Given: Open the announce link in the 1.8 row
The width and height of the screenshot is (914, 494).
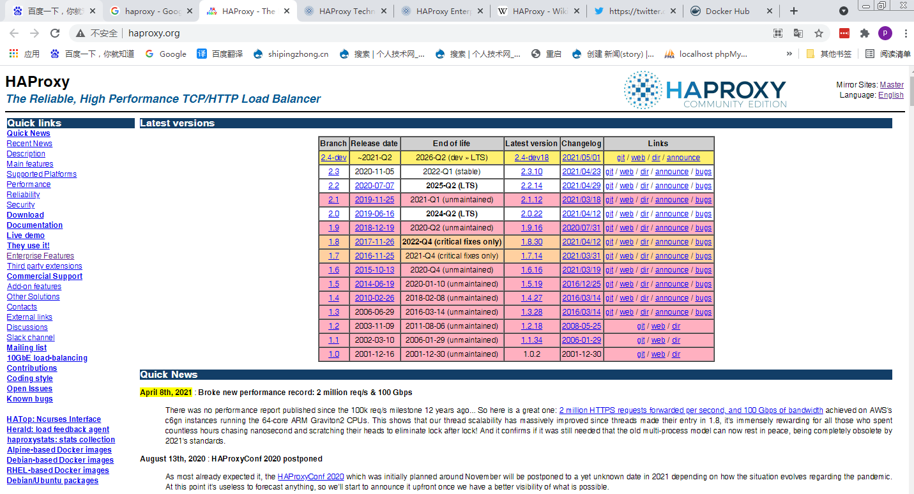Looking at the screenshot, I should 672,242.
